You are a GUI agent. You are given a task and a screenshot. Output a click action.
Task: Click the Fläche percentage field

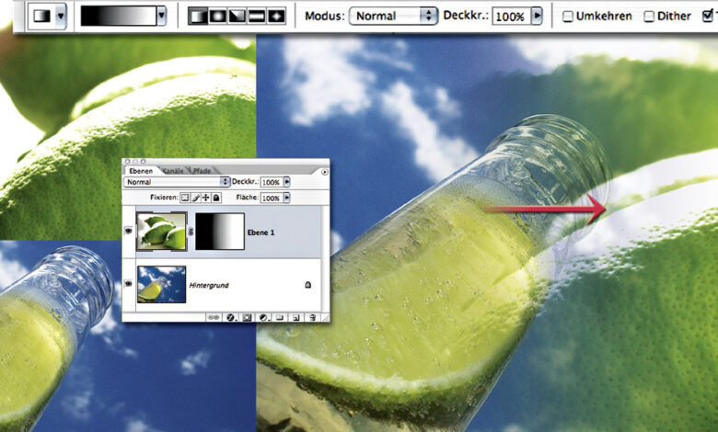(x=271, y=198)
